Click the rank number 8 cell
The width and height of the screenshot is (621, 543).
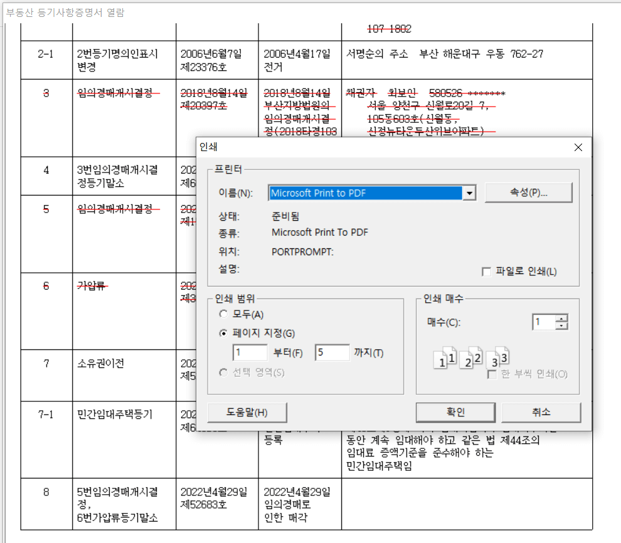[46, 504]
